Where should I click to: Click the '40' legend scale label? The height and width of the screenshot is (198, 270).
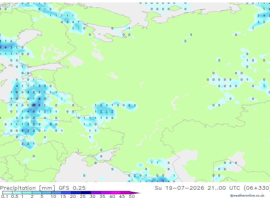[x=112, y=196]
